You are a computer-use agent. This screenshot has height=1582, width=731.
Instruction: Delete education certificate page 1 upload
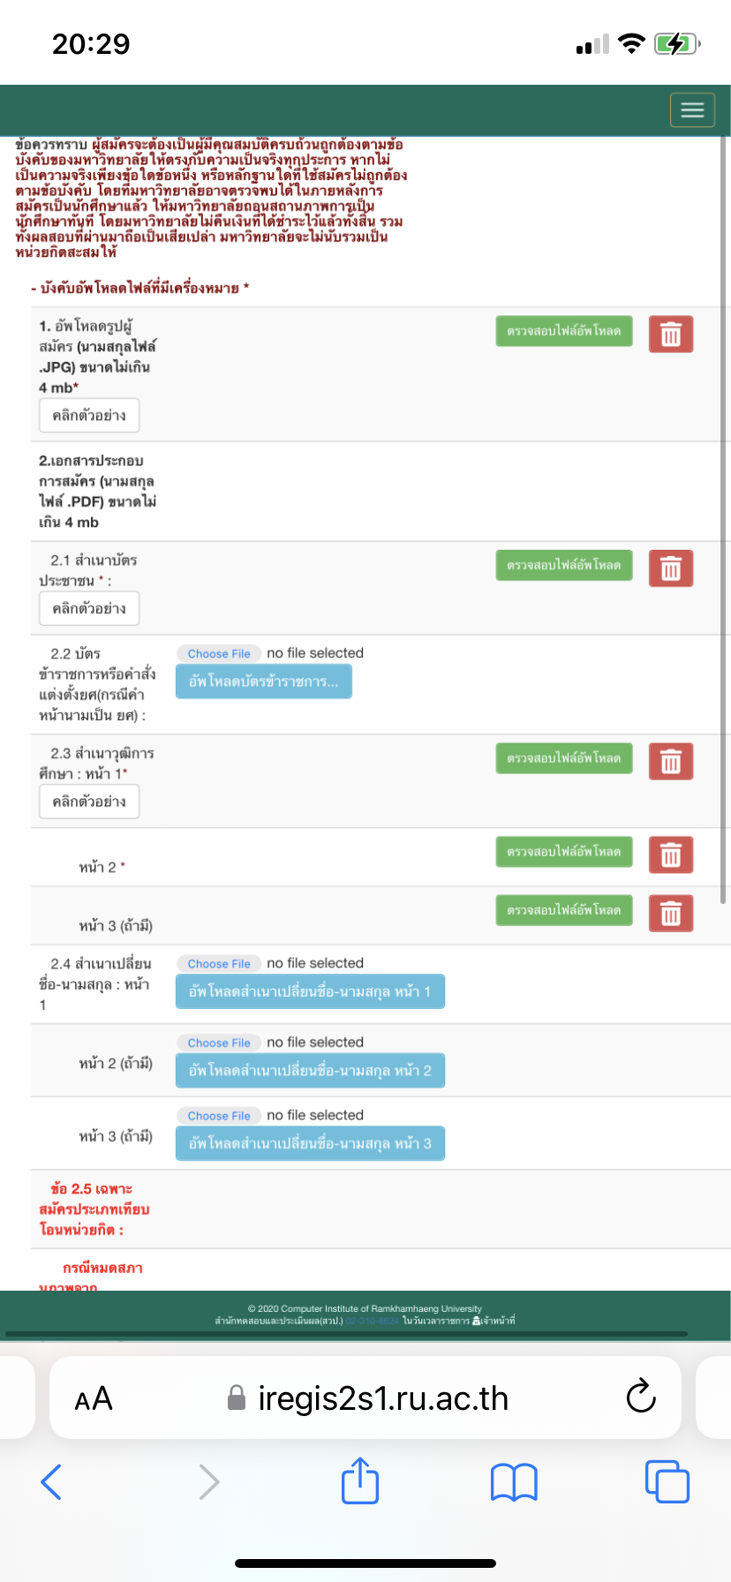tap(671, 762)
